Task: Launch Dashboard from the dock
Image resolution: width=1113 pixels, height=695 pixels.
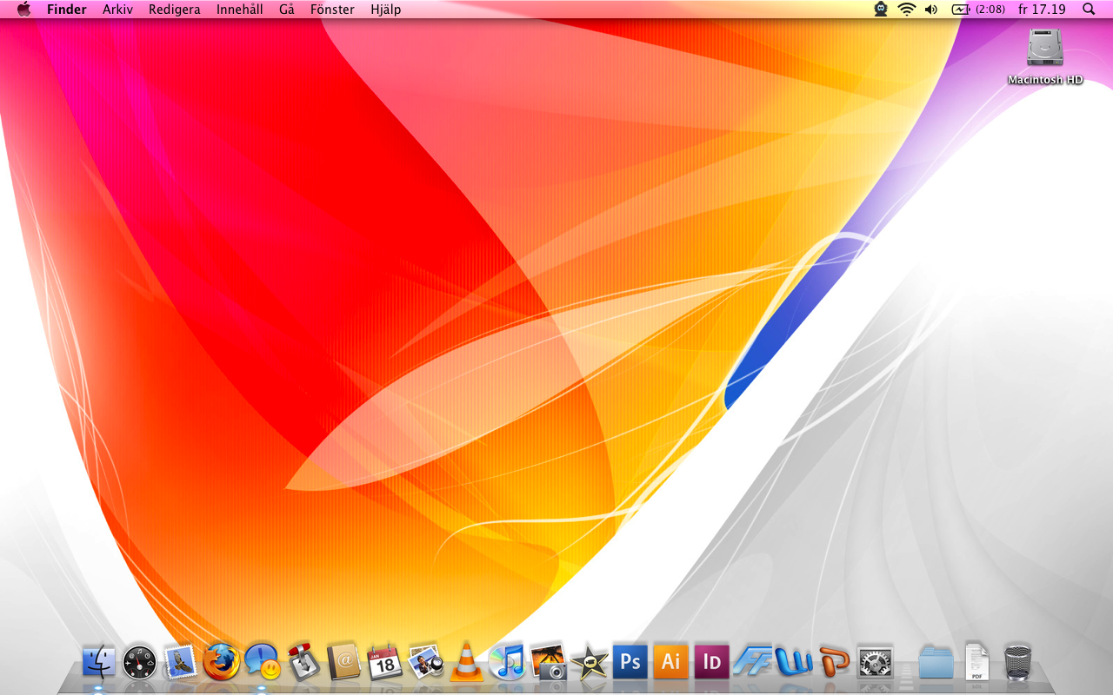Action: click(139, 662)
